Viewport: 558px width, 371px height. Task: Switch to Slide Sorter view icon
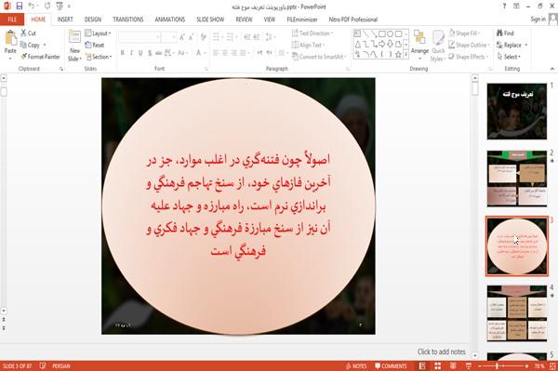point(438,366)
